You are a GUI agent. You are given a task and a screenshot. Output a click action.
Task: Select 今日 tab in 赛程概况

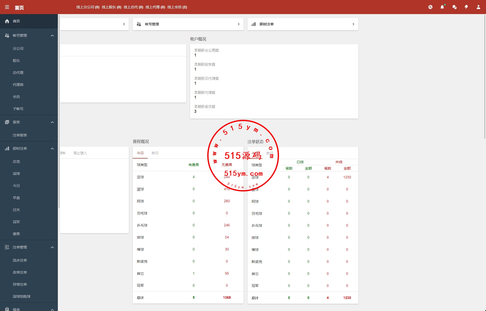[x=140, y=153]
